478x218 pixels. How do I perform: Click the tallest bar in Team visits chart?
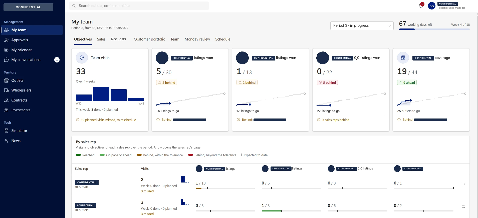click(x=101, y=94)
